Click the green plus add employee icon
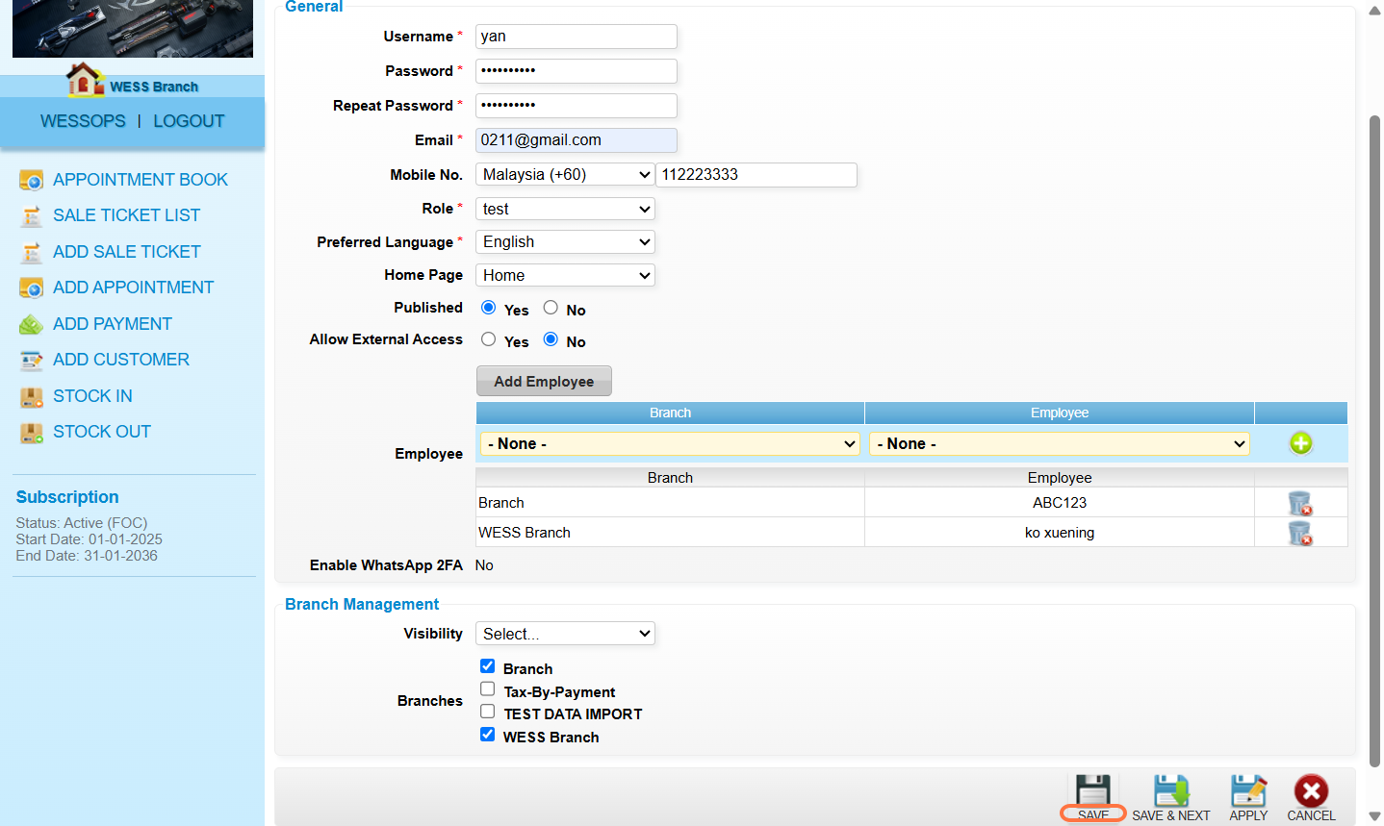The width and height of the screenshot is (1384, 826). tap(1300, 443)
